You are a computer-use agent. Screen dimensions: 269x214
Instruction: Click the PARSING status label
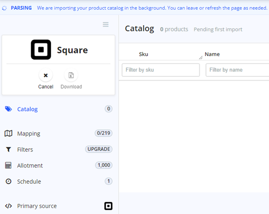pyautogui.click(x=21, y=8)
